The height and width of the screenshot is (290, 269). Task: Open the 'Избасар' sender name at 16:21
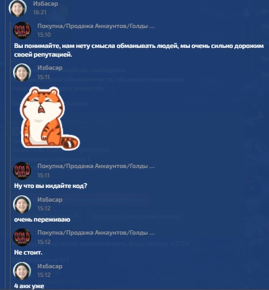click(45, 4)
